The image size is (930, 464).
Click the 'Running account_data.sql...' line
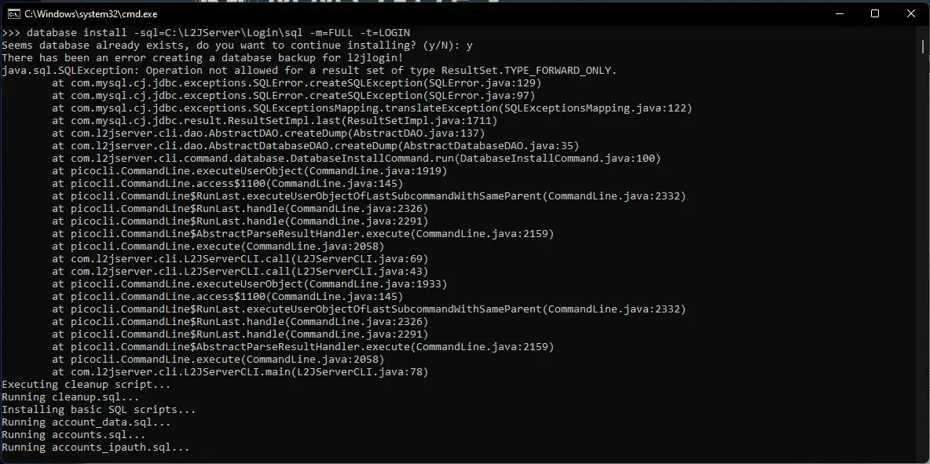(x=86, y=422)
